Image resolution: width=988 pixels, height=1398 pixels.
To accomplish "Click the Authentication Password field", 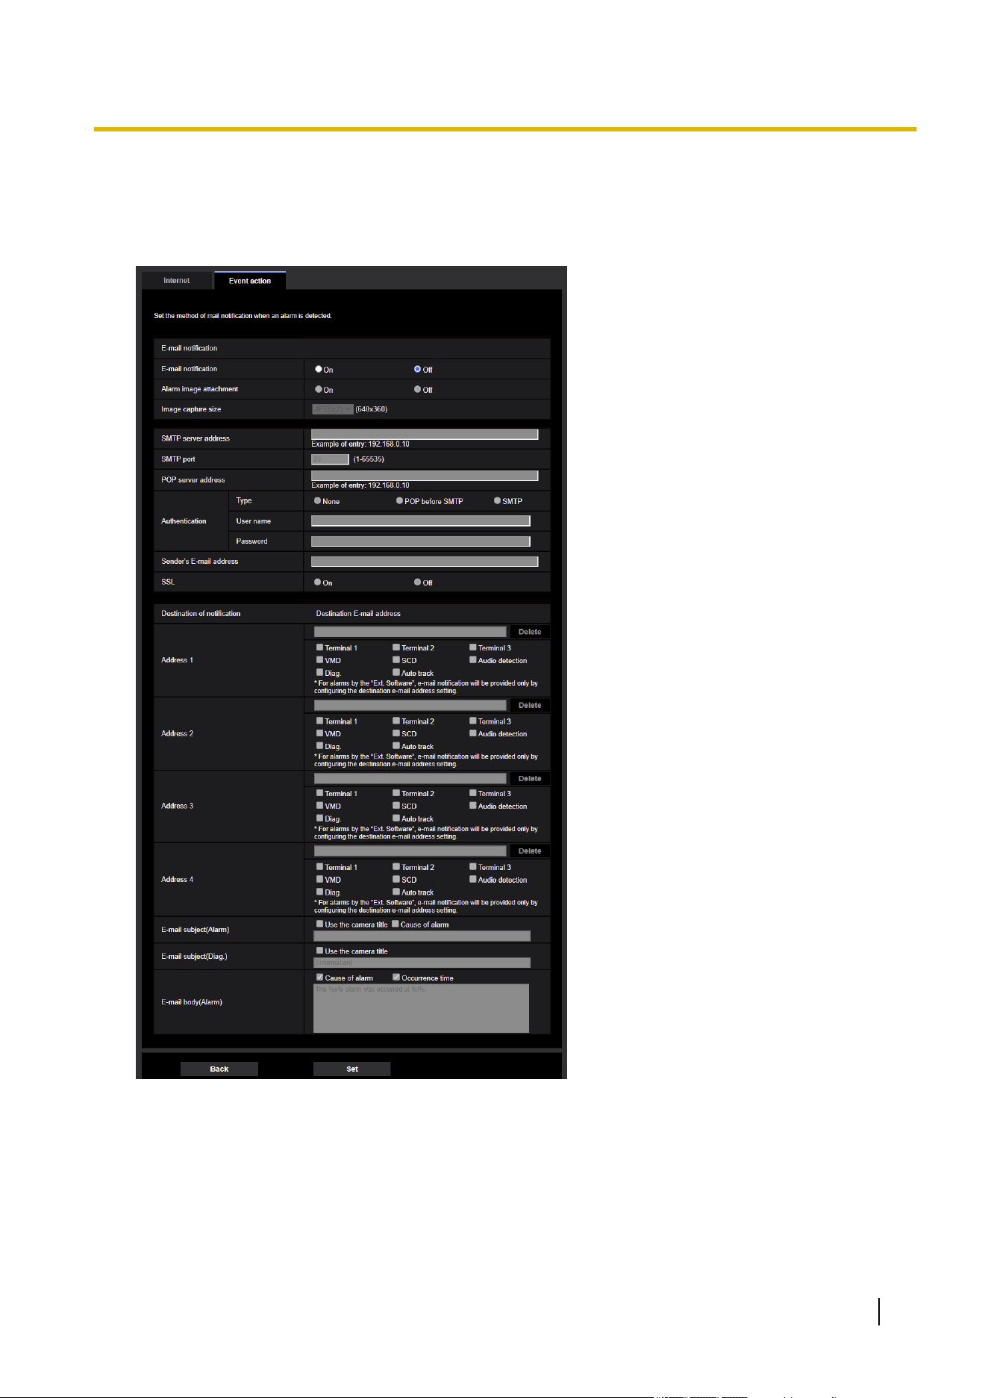I will pyautogui.click(x=421, y=541).
